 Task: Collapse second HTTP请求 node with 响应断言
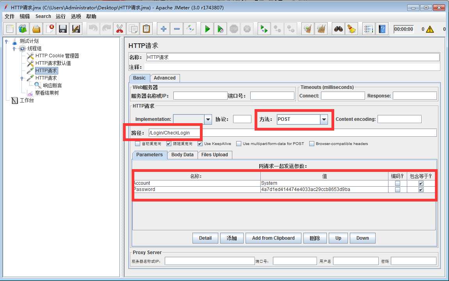pos(22,78)
